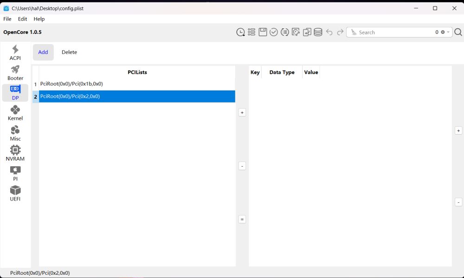Click the refresh list toolbar icon
This screenshot has height=278, width=464.
285,32
